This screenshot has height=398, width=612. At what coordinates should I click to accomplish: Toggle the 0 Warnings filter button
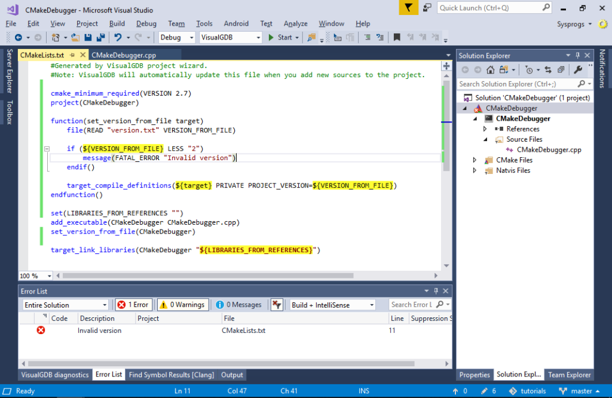coord(183,305)
